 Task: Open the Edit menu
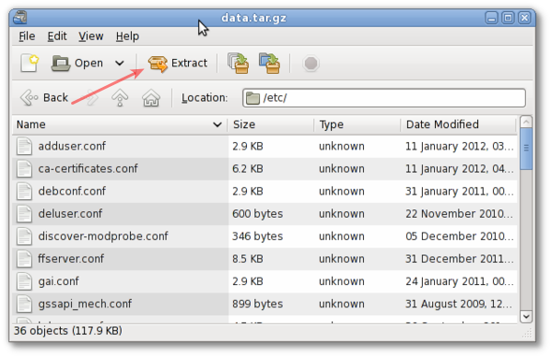[x=57, y=36]
